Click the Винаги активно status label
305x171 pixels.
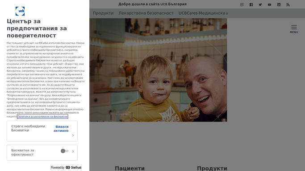(61, 129)
